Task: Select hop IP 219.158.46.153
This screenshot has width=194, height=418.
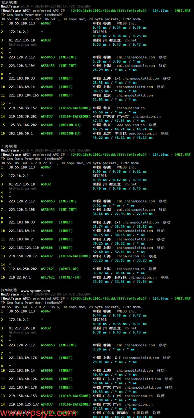Action: tap(23, 396)
